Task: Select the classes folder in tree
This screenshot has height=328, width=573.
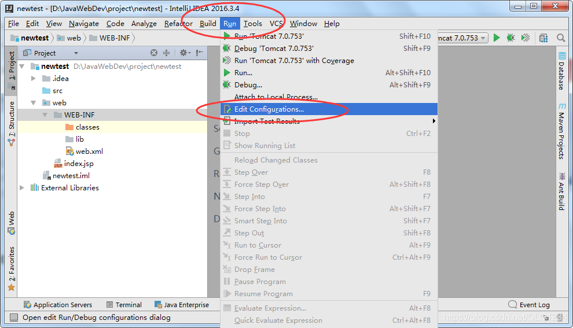Action: [x=82, y=127]
